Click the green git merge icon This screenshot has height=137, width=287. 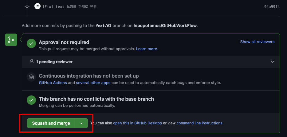[x=11, y=40]
